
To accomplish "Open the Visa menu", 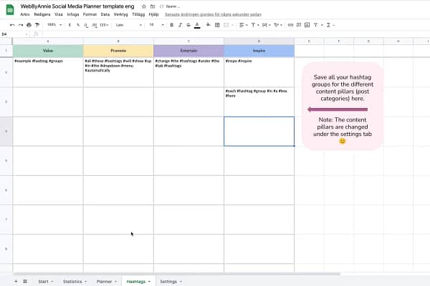I will (x=59, y=14).
